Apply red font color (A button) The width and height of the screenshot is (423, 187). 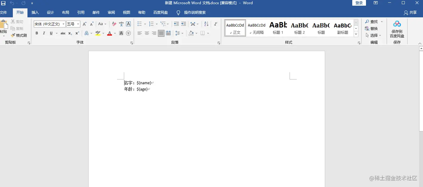pyautogui.click(x=110, y=33)
